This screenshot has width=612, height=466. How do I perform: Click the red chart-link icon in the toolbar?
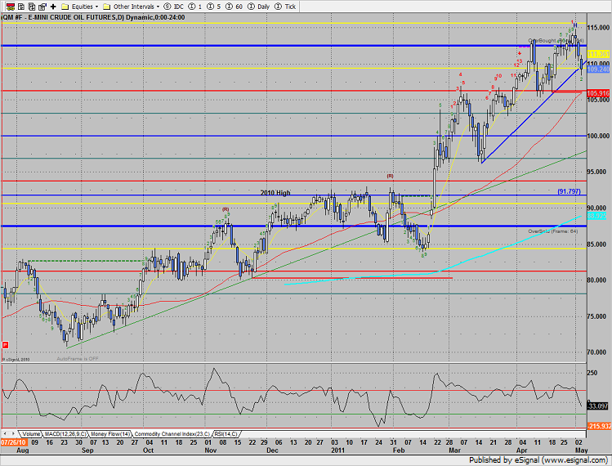click(x=10, y=7)
